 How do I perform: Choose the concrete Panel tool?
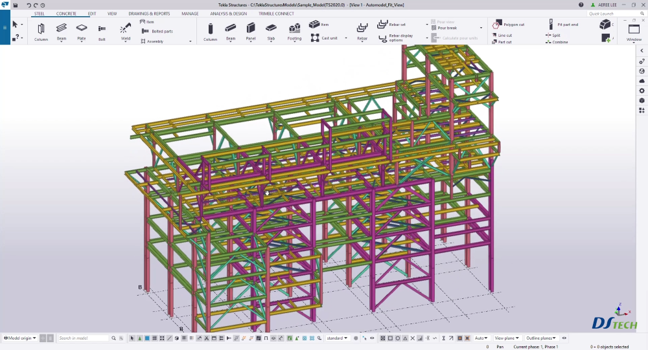250,32
